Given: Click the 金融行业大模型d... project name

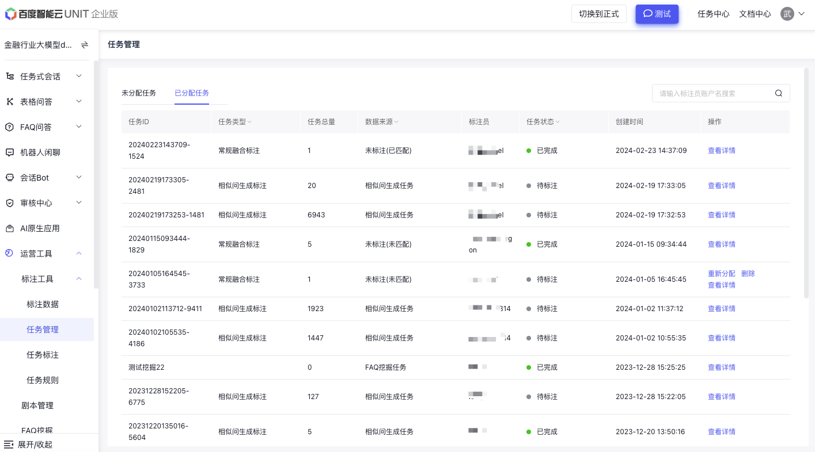Looking at the screenshot, I should tap(38, 45).
